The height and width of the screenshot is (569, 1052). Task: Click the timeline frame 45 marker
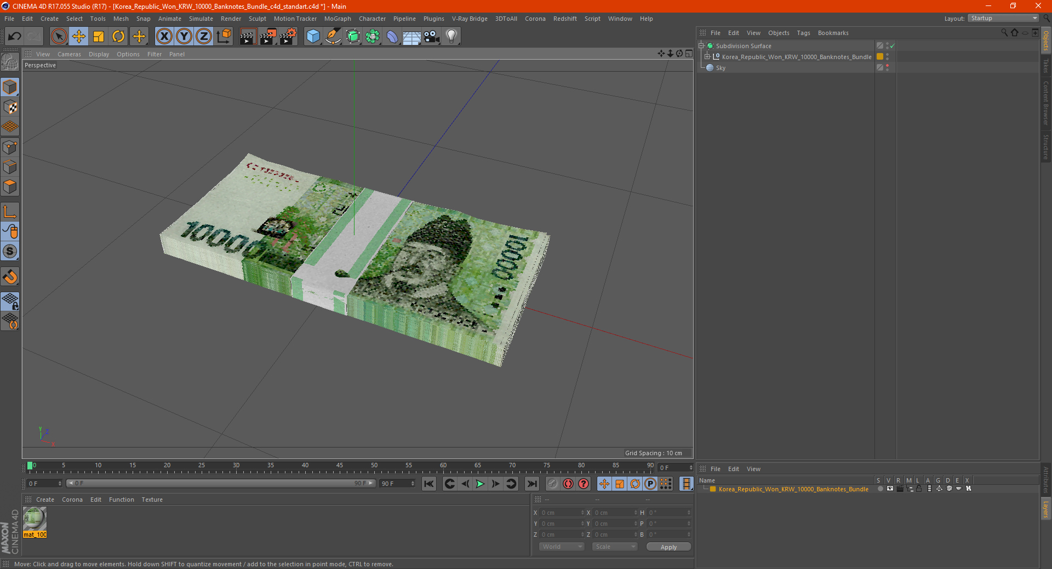click(340, 467)
